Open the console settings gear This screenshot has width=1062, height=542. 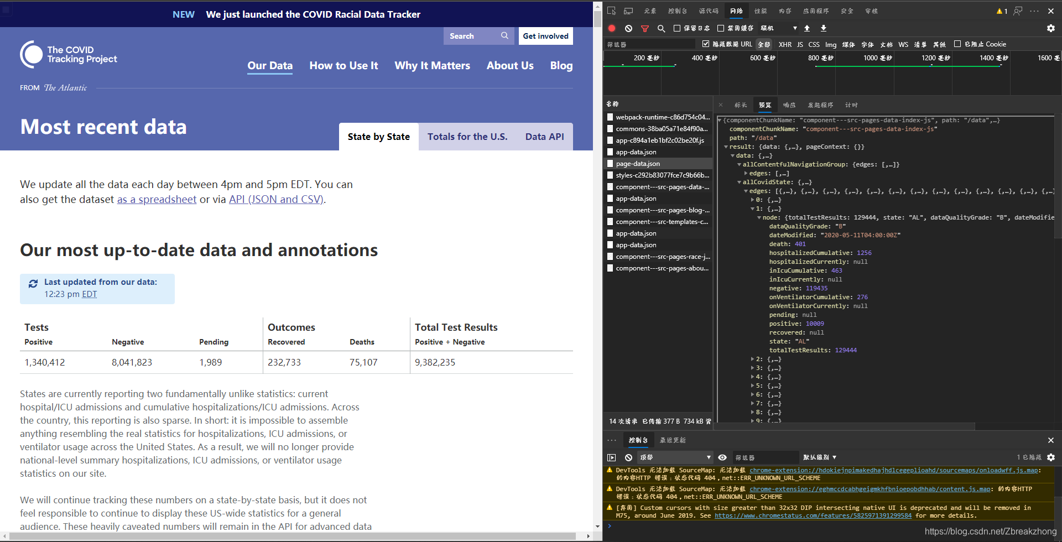point(1051,457)
